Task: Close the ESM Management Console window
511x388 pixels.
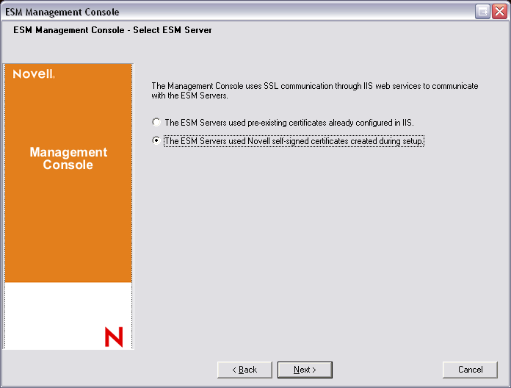Action: tap(499, 12)
